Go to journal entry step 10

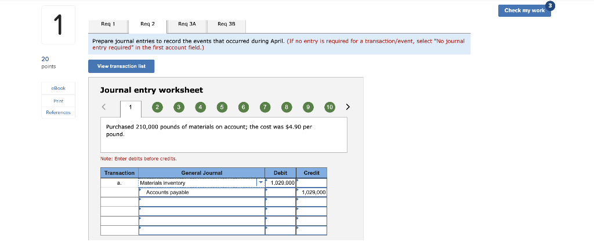[x=329, y=107]
